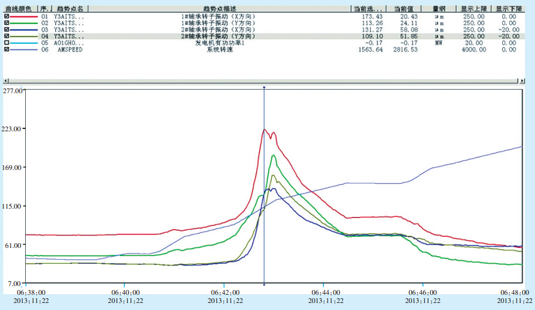Image resolution: width=535 pixels, height=310 pixels.
Task: Click the 显示下限 column header
Action: click(x=508, y=9)
